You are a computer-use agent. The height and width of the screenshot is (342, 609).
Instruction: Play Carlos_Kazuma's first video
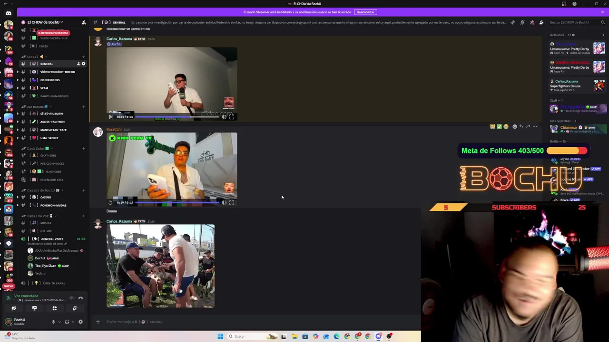(x=110, y=117)
